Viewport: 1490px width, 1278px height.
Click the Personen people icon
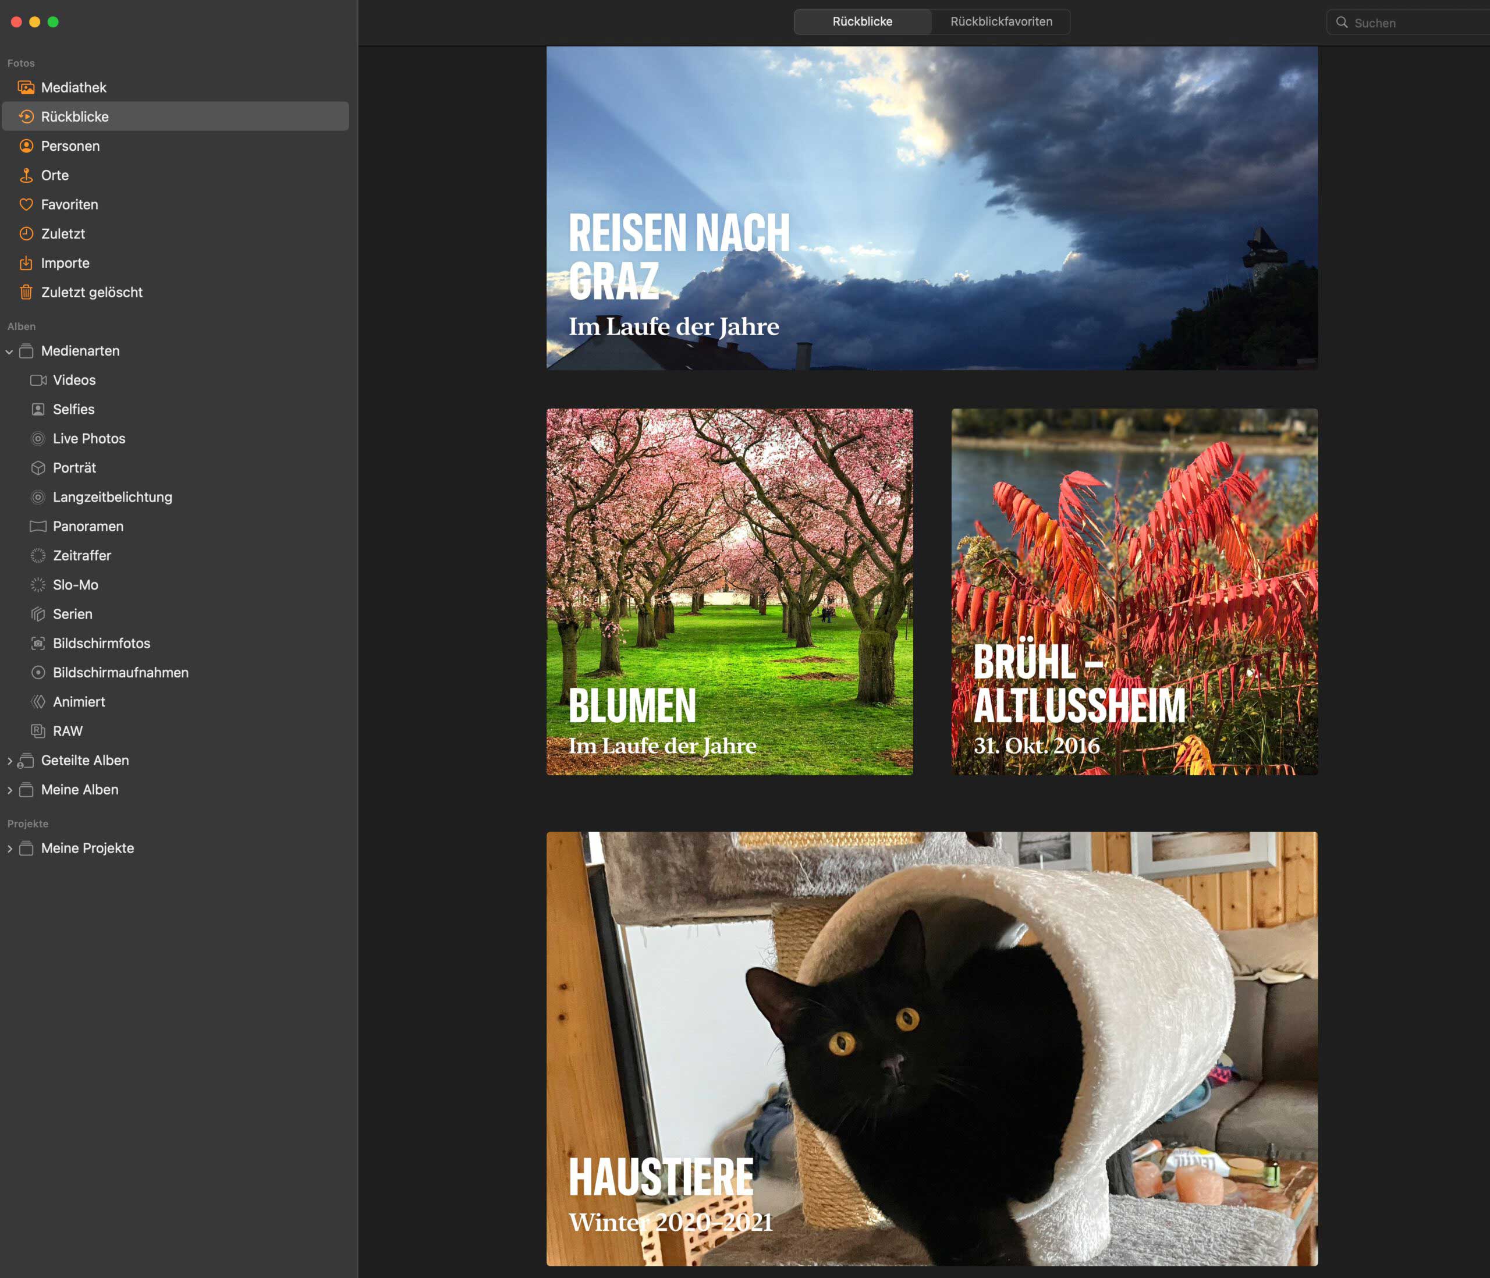point(26,146)
